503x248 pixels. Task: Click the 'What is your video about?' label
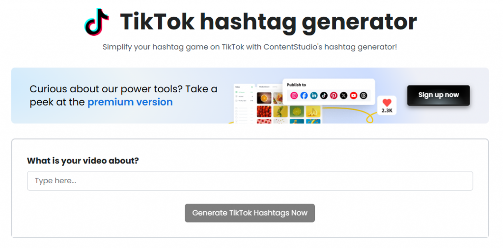(x=83, y=161)
